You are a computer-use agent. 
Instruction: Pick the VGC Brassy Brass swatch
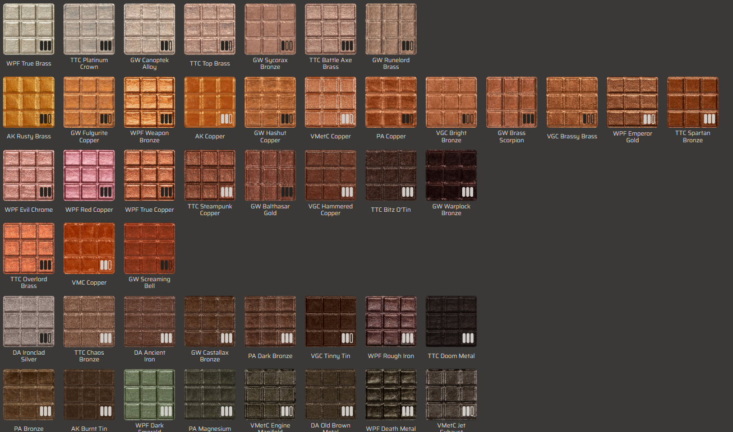(x=572, y=103)
